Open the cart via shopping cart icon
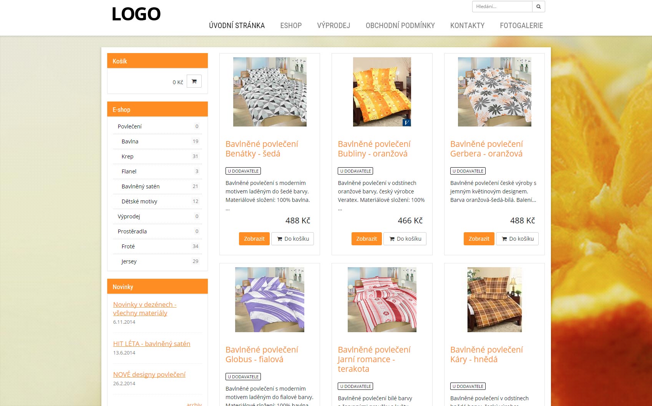Viewport: 652px width, 406px height. tap(194, 81)
